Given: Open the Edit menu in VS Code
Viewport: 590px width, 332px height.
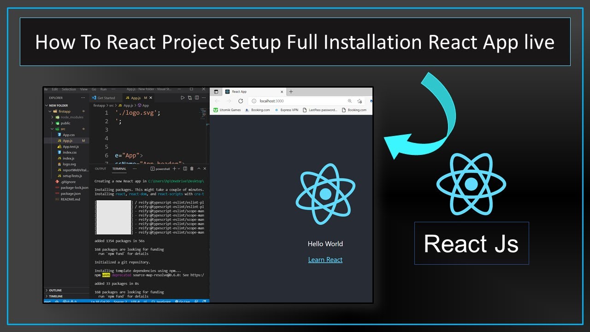Looking at the screenshot, I should pos(55,89).
